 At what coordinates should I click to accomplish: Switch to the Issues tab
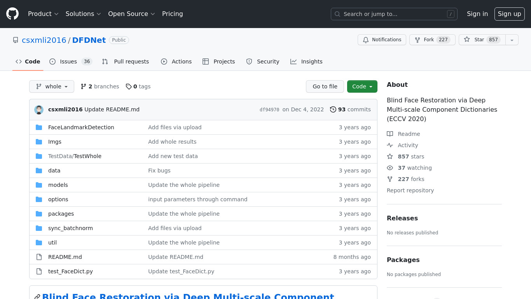71,62
